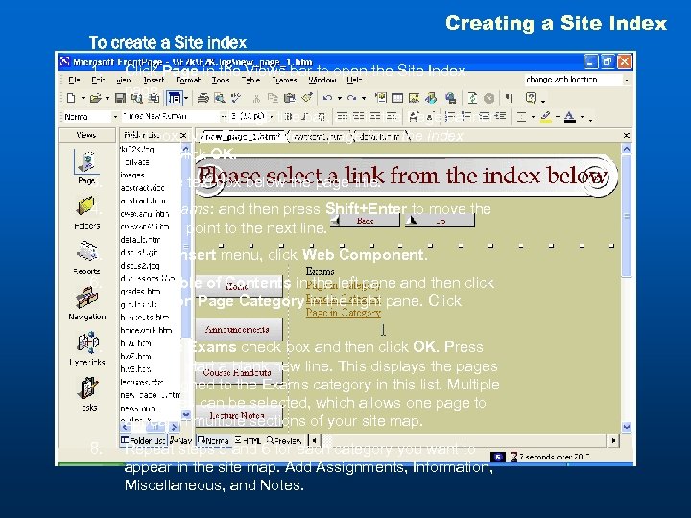Switch to the new_page_1.htm document tab
This screenshot has width=691, height=518.
243,136
